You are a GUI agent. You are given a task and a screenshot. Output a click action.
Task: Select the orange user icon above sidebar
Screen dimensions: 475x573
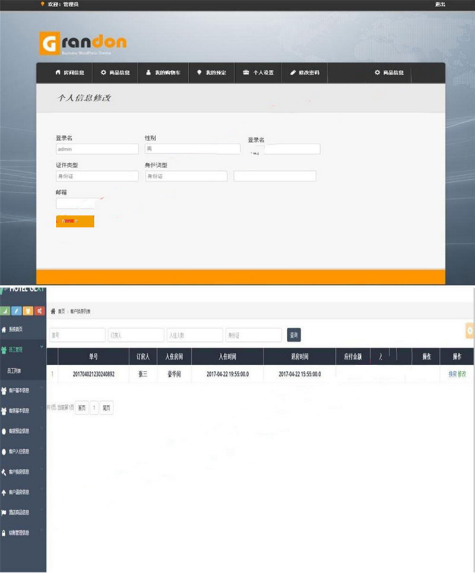27,310
